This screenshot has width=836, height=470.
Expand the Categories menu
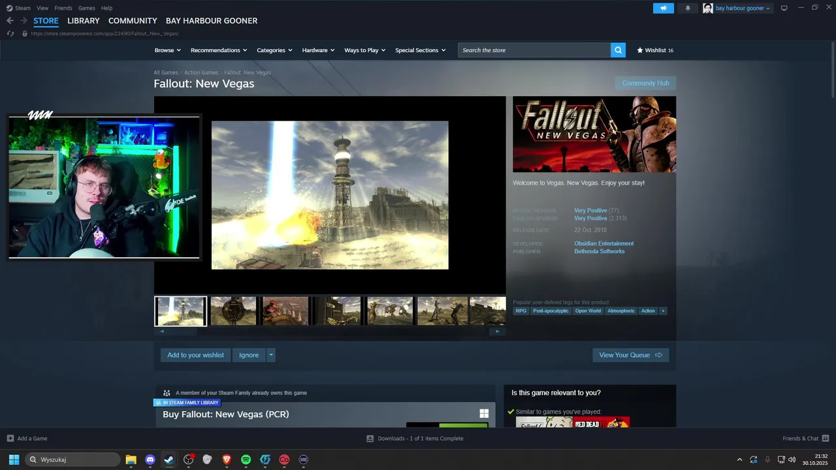tap(274, 50)
